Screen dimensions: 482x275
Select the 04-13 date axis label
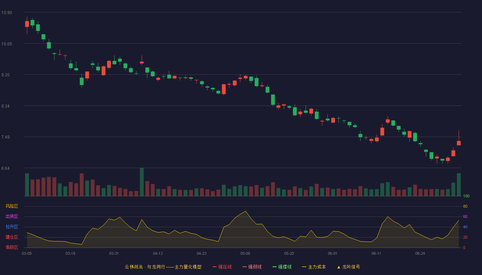pos(158,253)
